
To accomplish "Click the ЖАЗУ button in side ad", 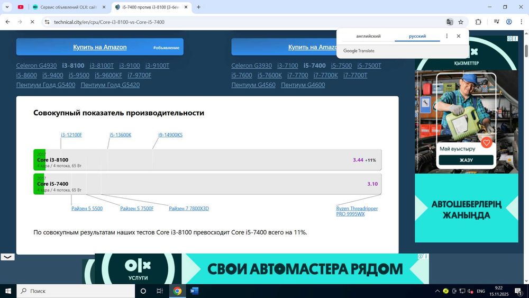I will point(466,160).
